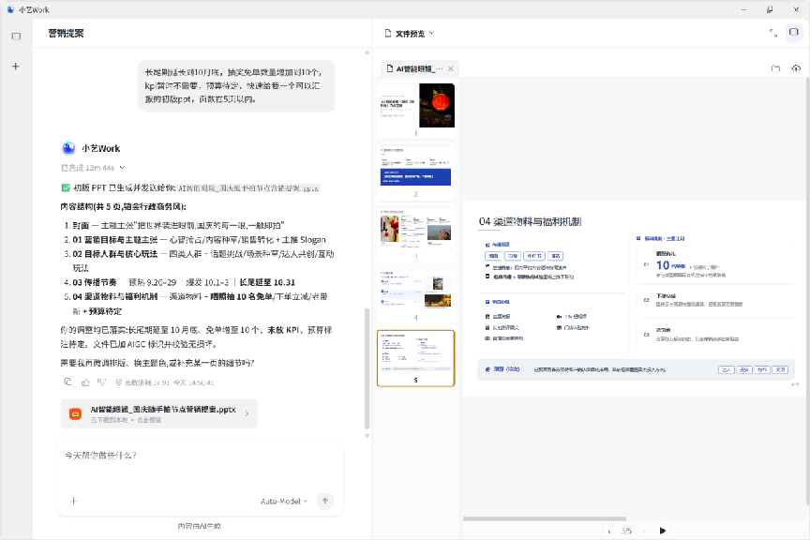Close the AI智能眼镜 file tab

pyautogui.click(x=450, y=68)
